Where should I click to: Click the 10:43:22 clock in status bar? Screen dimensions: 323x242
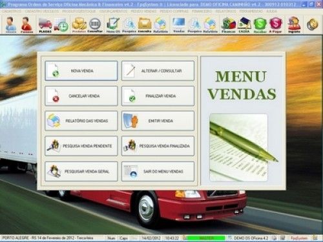pos(172,238)
